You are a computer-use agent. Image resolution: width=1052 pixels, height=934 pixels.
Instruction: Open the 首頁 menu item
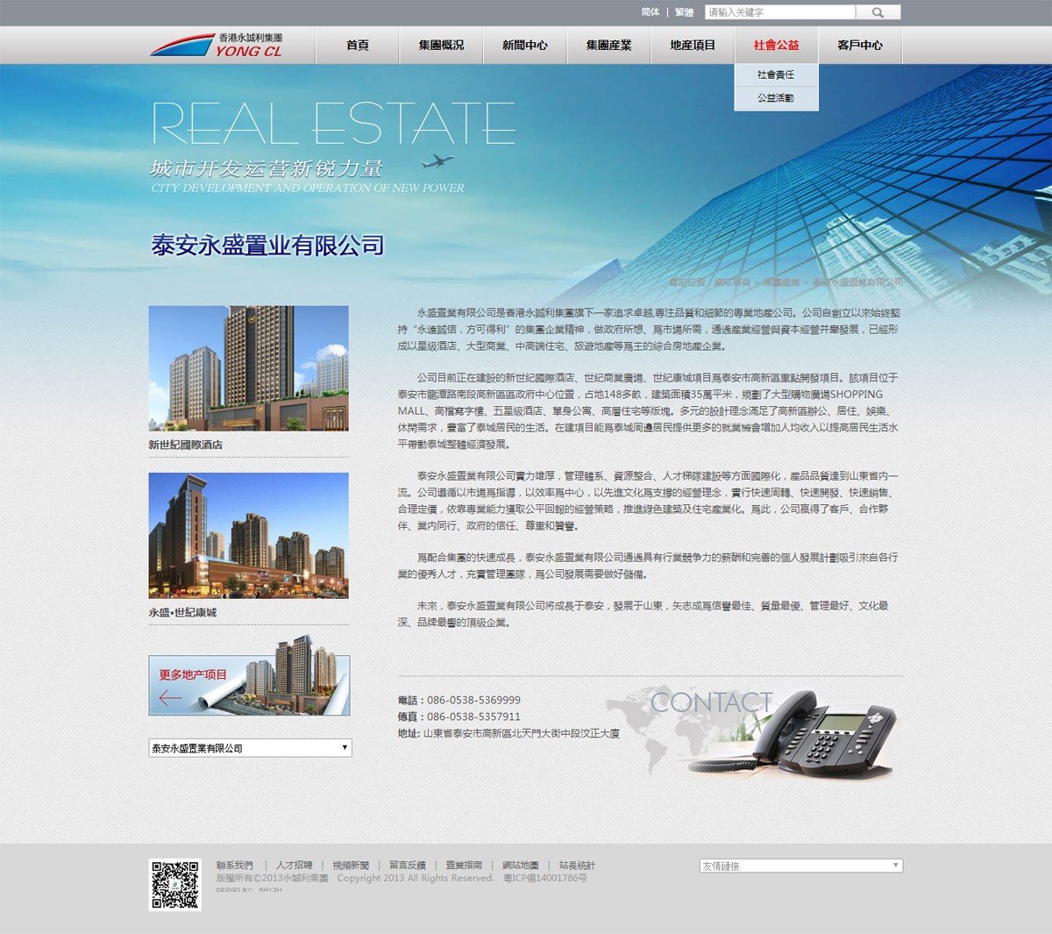tap(358, 45)
